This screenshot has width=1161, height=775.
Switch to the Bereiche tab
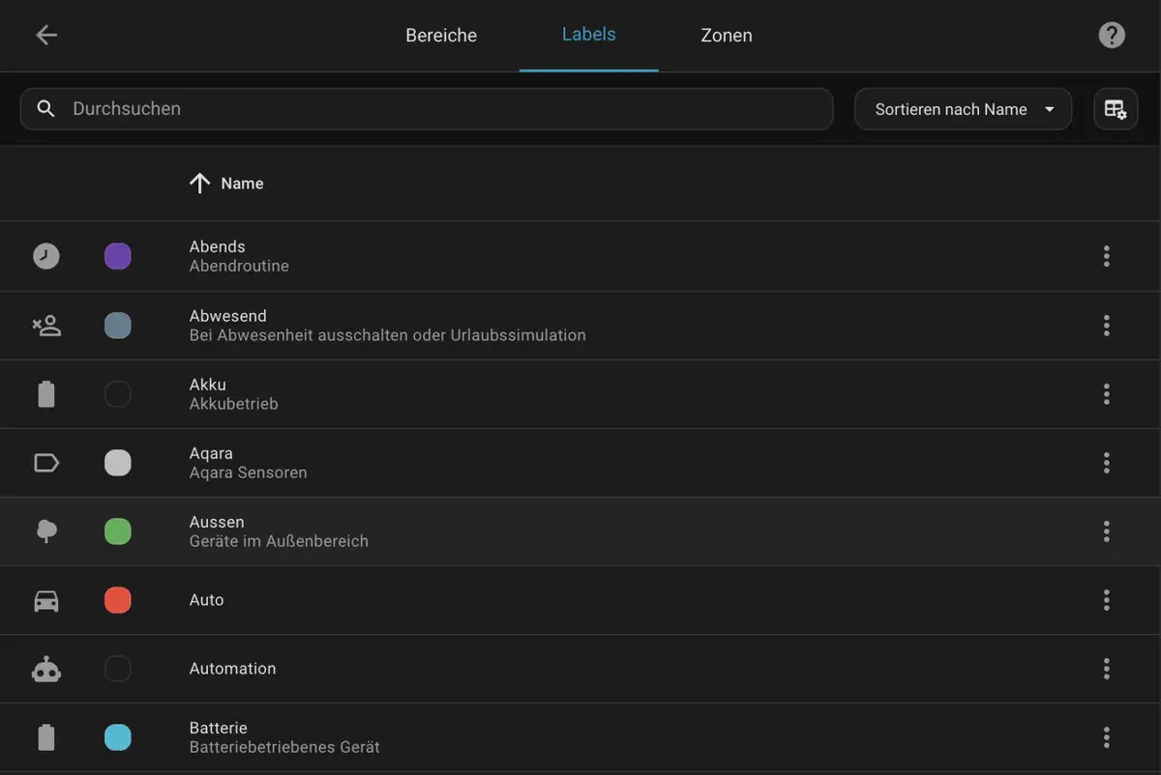441,36
